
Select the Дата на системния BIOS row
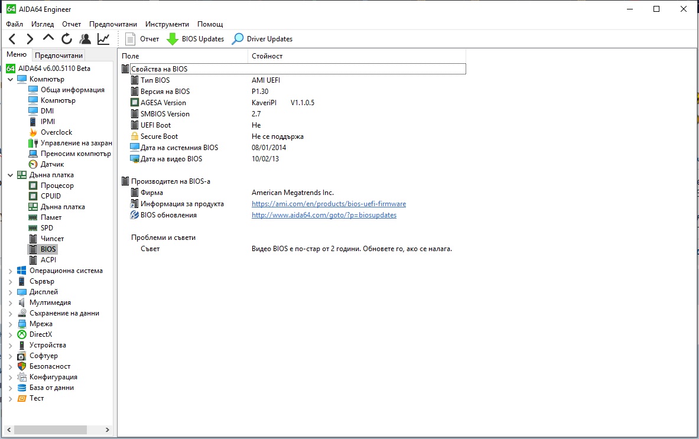click(x=293, y=148)
